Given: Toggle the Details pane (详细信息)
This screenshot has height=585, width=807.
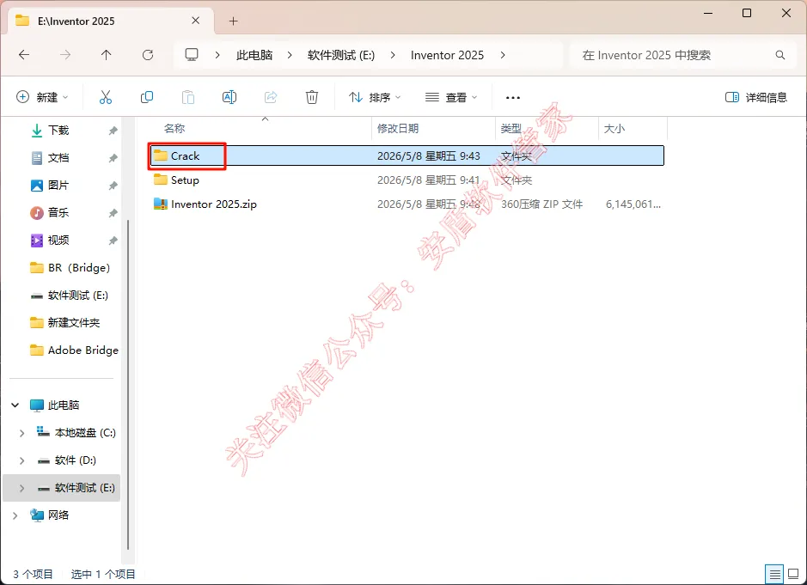Looking at the screenshot, I should (756, 97).
